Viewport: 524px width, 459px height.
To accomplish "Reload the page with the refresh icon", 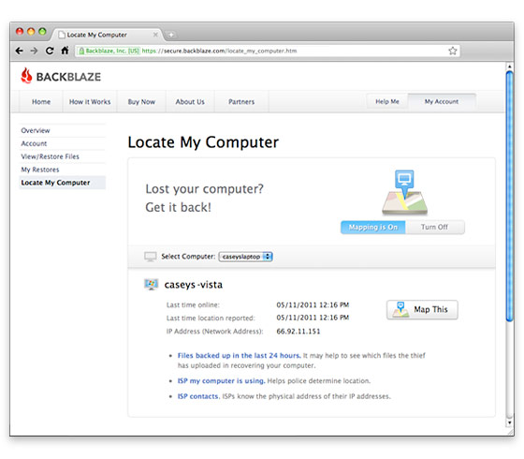I will pyautogui.click(x=50, y=51).
